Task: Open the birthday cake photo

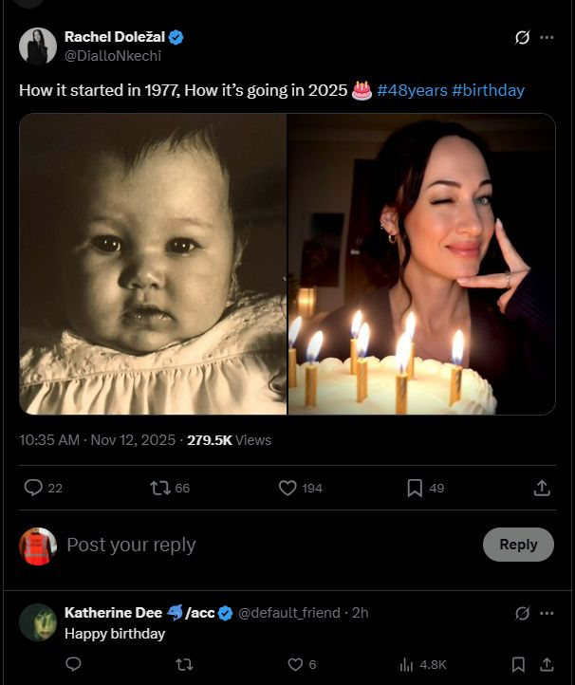Action: pyautogui.click(x=421, y=264)
